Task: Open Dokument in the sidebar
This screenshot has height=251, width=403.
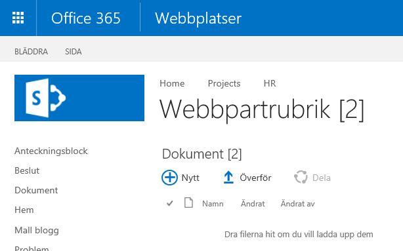Action: pyautogui.click(x=36, y=190)
